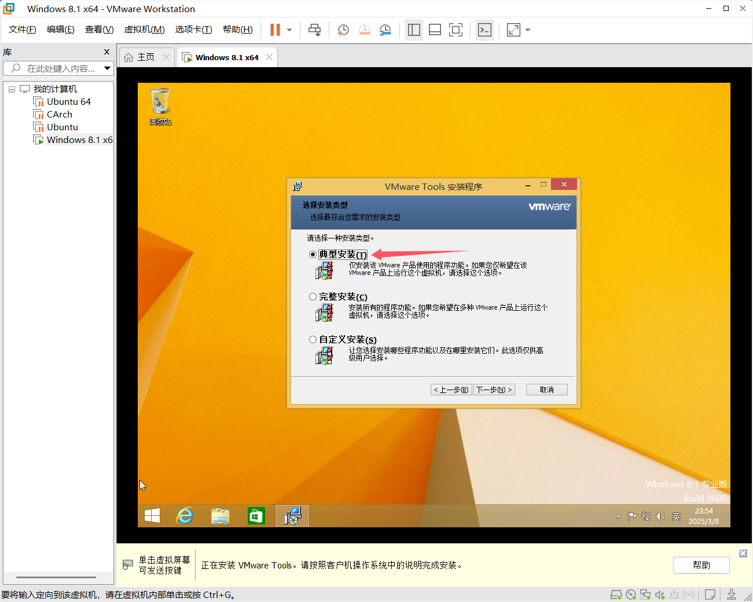Launch Internet Explorer from the guest taskbar
Image resolution: width=753 pixels, height=602 pixels.
click(x=185, y=515)
